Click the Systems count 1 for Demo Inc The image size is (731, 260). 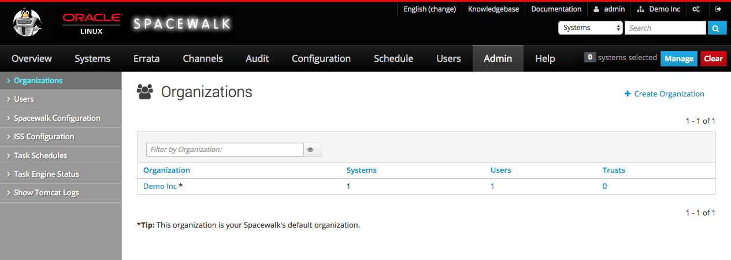(x=348, y=186)
